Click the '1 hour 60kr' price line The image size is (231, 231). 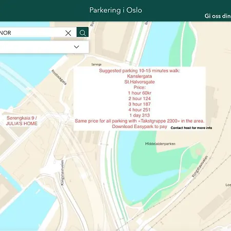[x=140, y=93]
